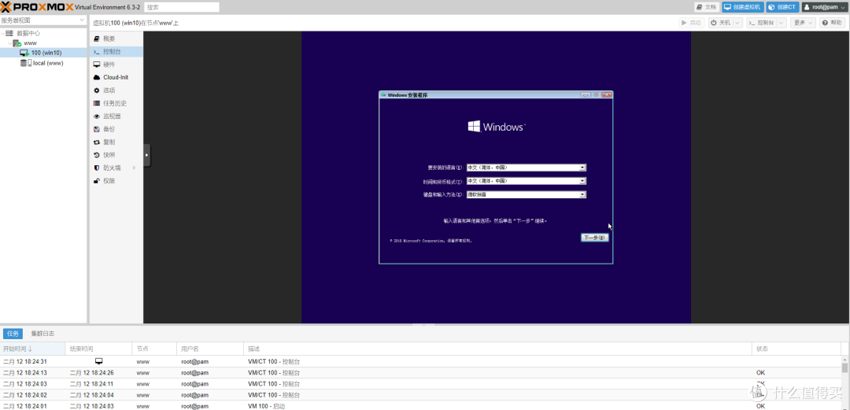Image resolution: width=850 pixels, height=410 pixels.
Task: Open 监视器 (Monitor) eye entry
Action: click(x=112, y=116)
